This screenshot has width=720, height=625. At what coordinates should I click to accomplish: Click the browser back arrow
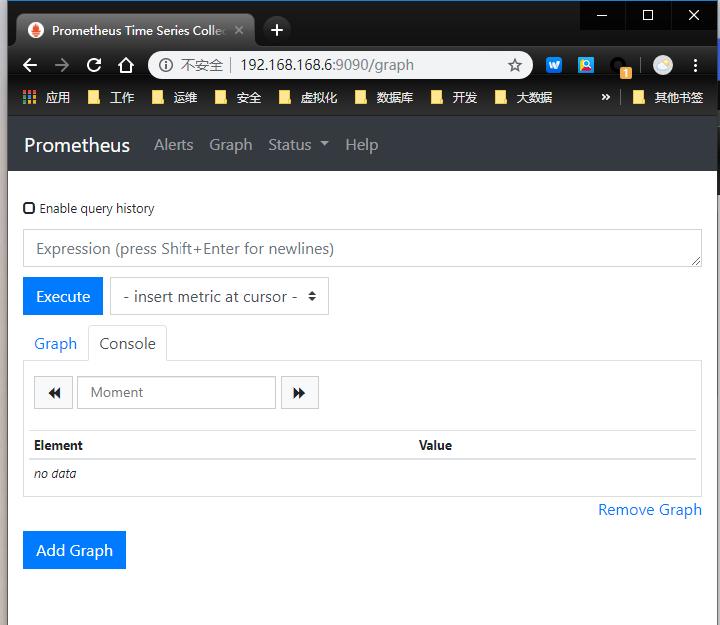30,65
